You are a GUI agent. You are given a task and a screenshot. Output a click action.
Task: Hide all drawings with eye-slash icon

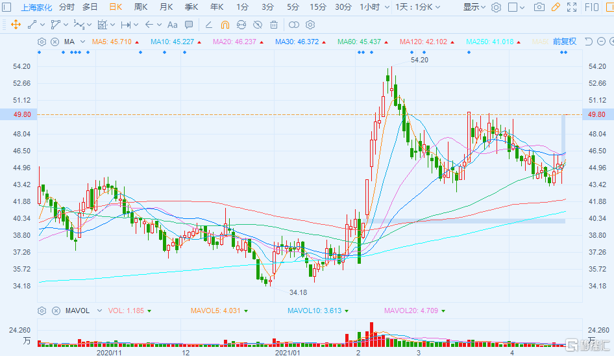258,25
